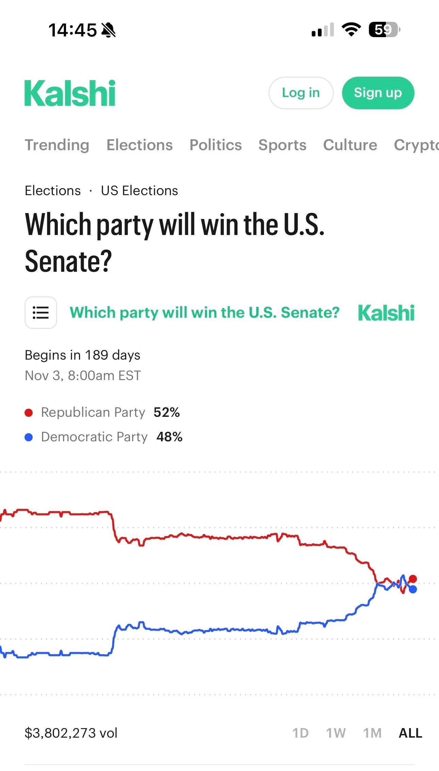
Task: Tap the blue Democratic Party legend dot
Action: click(x=29, y=437)
